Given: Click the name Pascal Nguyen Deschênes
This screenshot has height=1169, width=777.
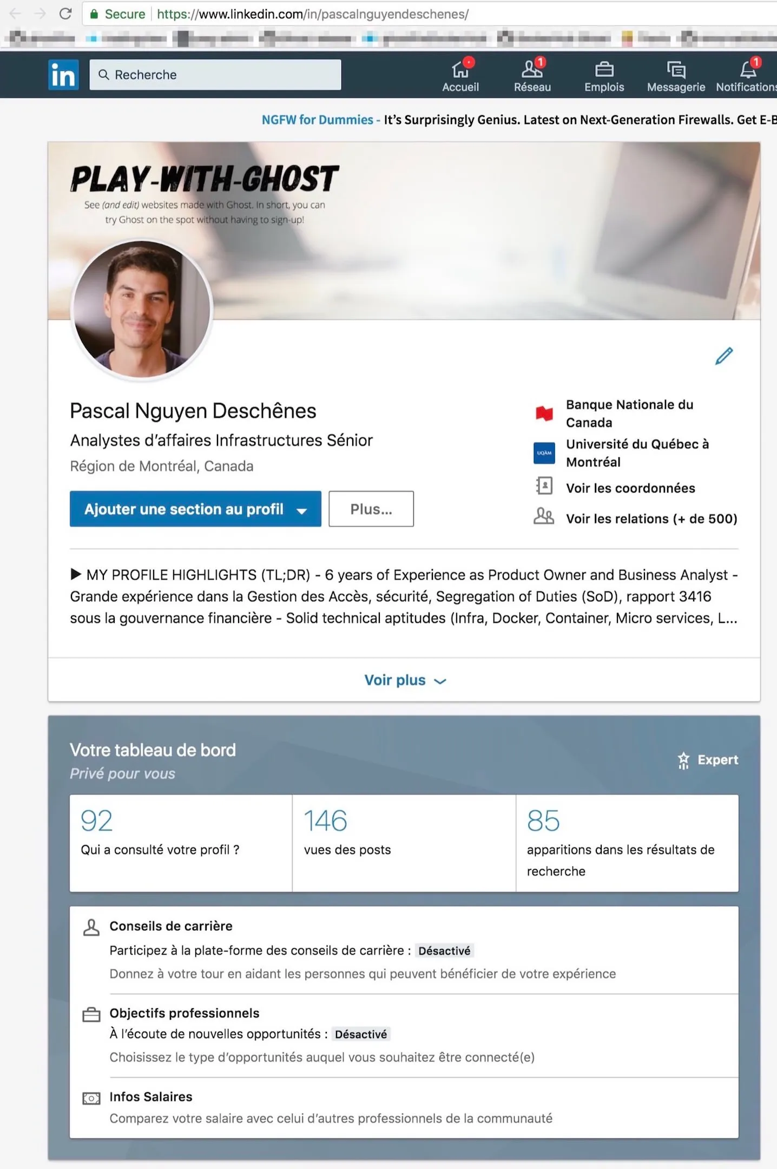Looking at the screenshot, I should tap(193, 411).
